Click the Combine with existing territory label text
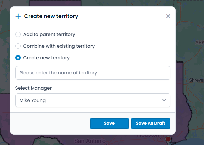Viewport: 204px width, 145px height. 59,46
